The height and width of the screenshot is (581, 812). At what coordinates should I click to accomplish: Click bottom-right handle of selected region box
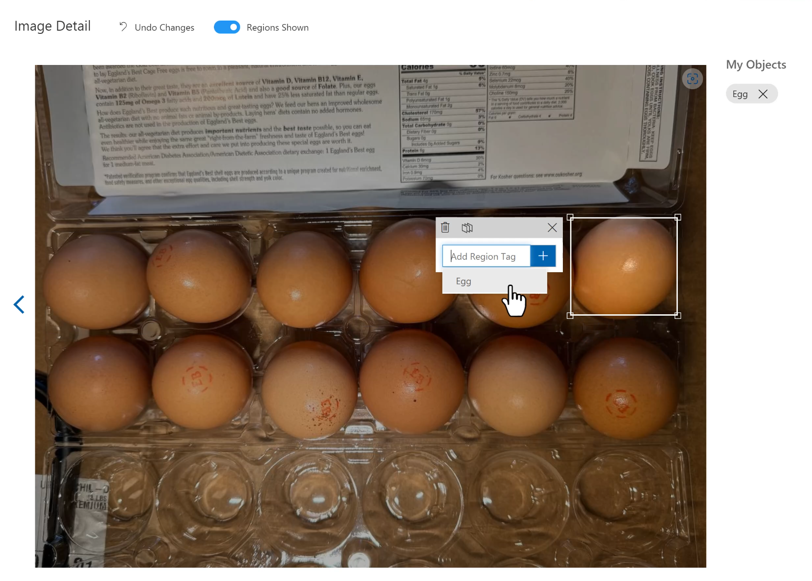coord(678,315)
